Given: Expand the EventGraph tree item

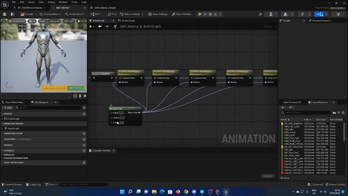Looking at the screenshot, I should [2, 119].
